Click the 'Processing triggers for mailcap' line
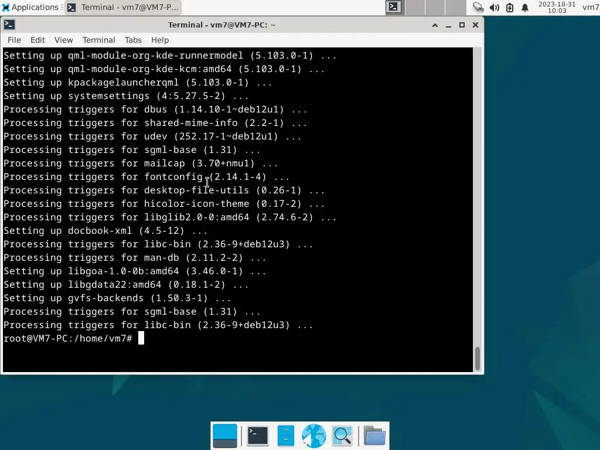This screenshot has height=450, width=600. (141, 163)
